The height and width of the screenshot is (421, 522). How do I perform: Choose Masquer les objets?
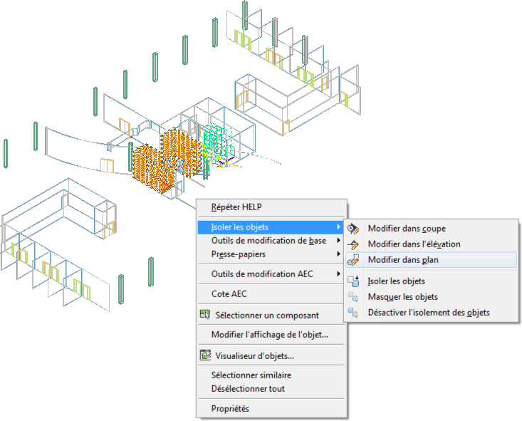431,297
